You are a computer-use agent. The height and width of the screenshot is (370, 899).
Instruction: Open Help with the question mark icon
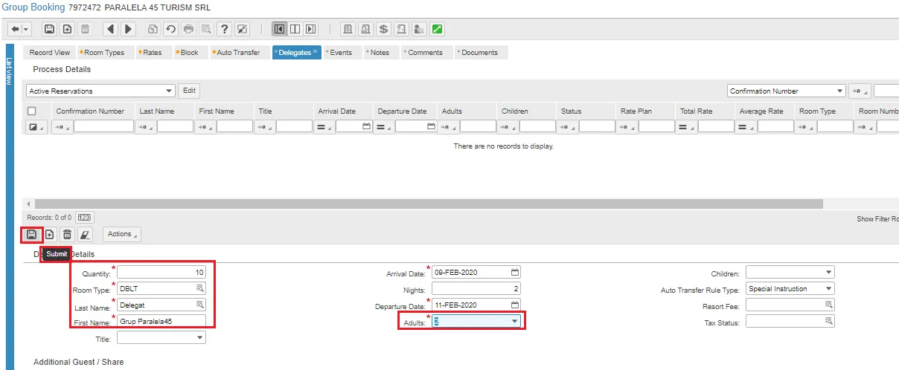[224, 29]
